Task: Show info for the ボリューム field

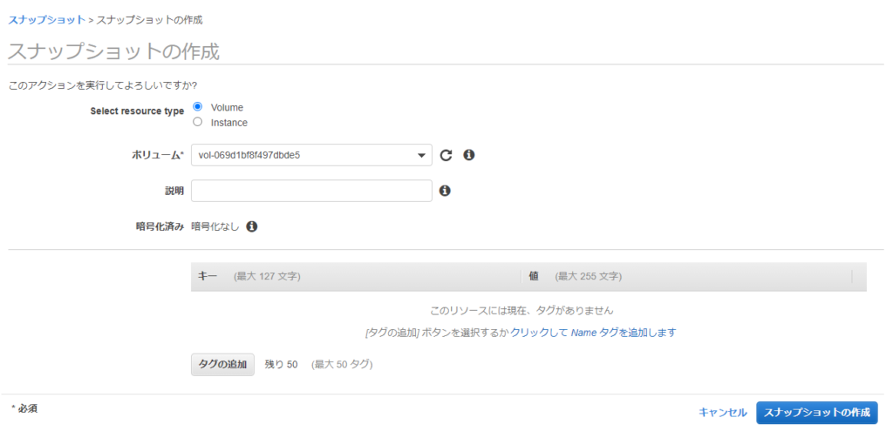Action: pyautogui.click(x=468, y=154)
